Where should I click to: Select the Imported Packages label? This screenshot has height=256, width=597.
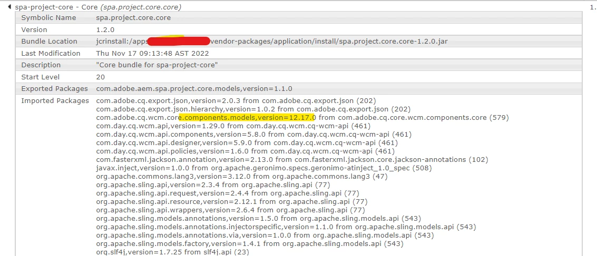click(x=55, y=100)
